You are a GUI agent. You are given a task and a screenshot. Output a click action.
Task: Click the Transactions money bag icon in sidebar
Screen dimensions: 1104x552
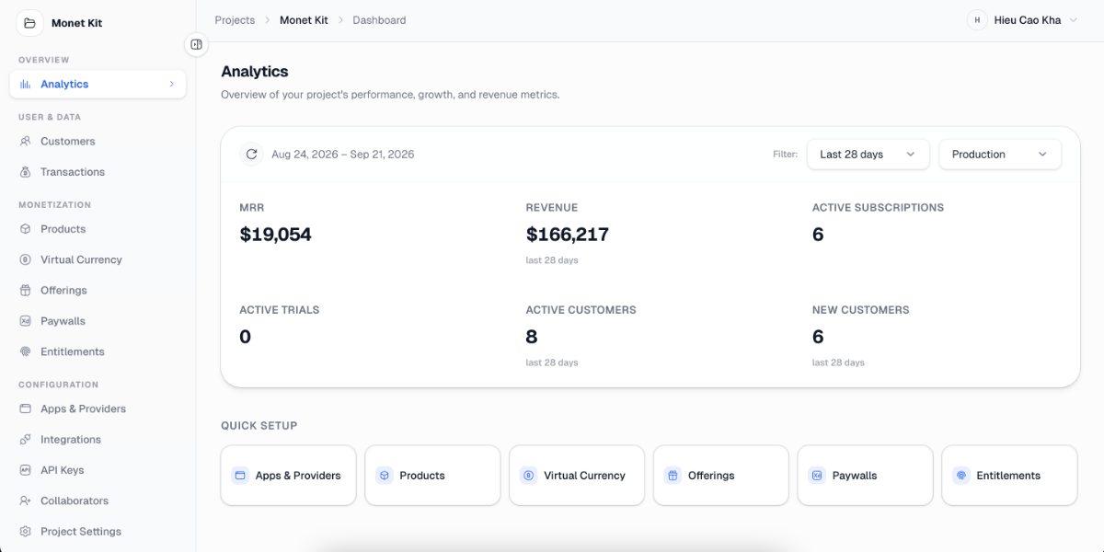tap(26, 172)
